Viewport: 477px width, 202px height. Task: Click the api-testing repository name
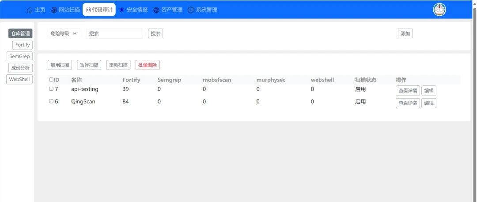tap(84, 89)
